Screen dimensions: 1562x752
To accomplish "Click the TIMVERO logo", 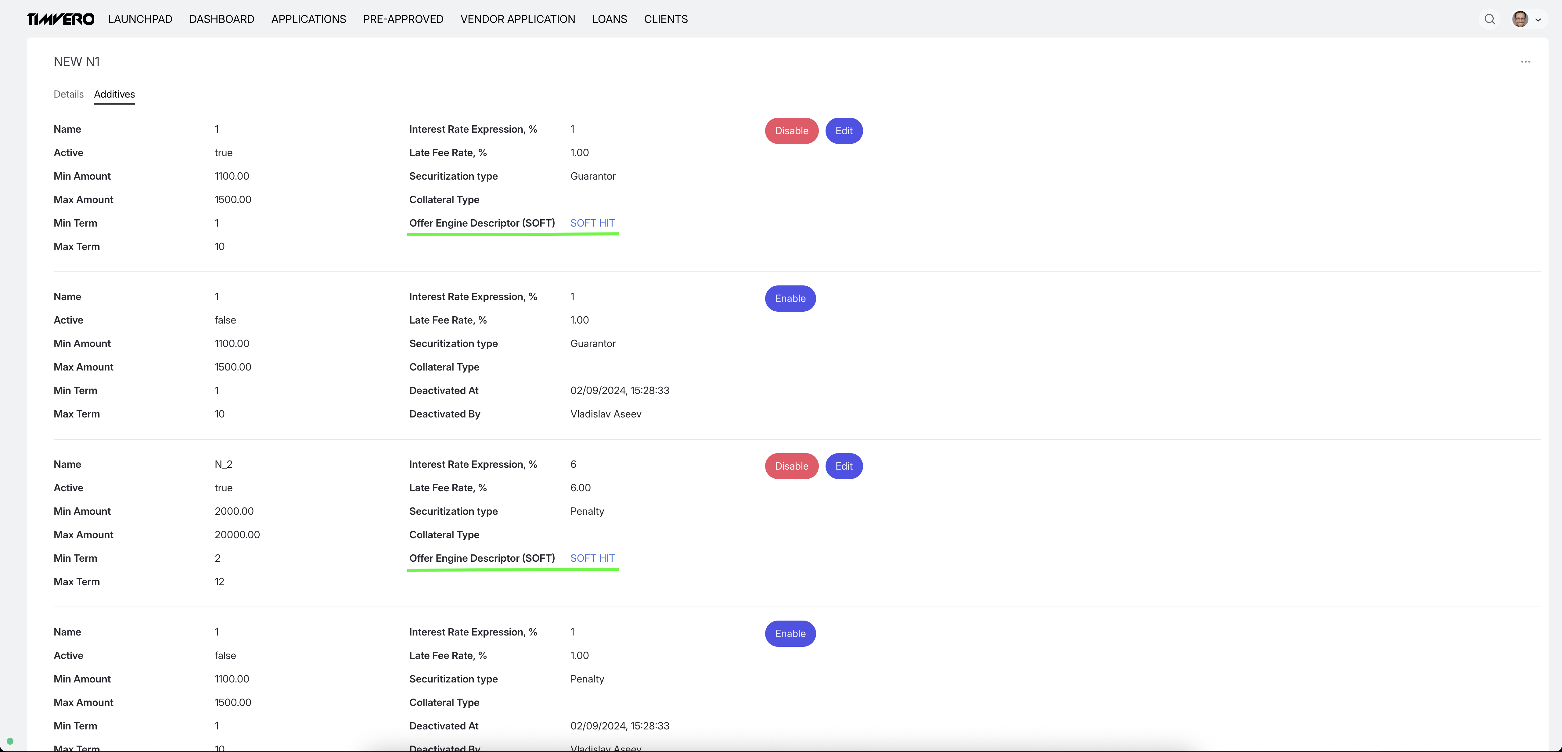I will (x=60, y=19).
